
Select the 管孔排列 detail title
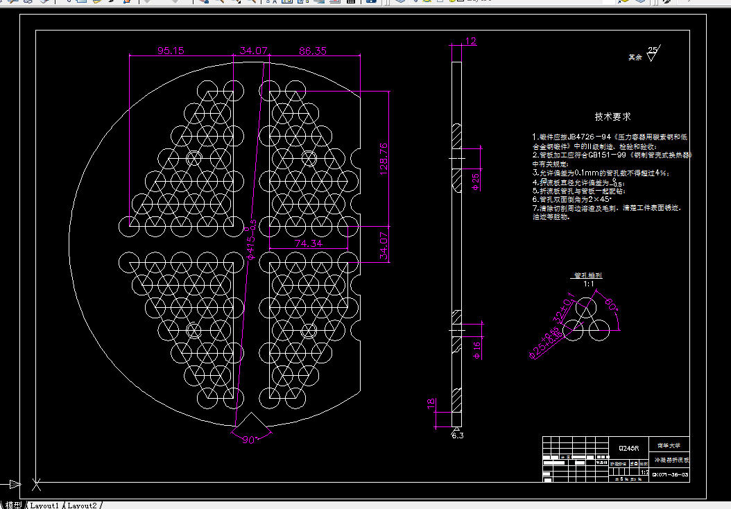[x=588, y=275]
